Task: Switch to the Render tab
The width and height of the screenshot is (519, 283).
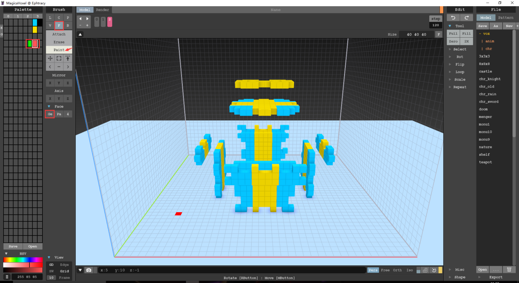Action: [102, 10]
